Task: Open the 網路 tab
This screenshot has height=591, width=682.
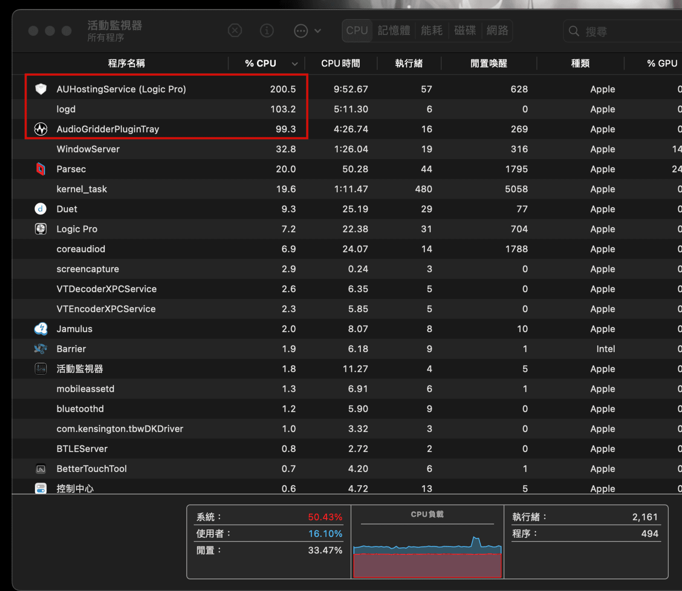Action: (497, 31)
